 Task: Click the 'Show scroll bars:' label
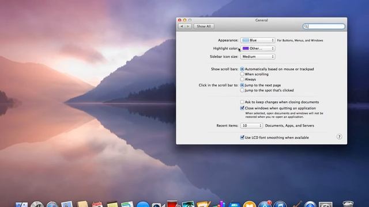[224, 69]
